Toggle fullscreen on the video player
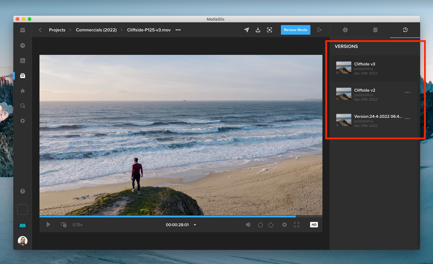The height and width of the screenshot is (264, 433). pyautogui.click(x=296, y=225)
